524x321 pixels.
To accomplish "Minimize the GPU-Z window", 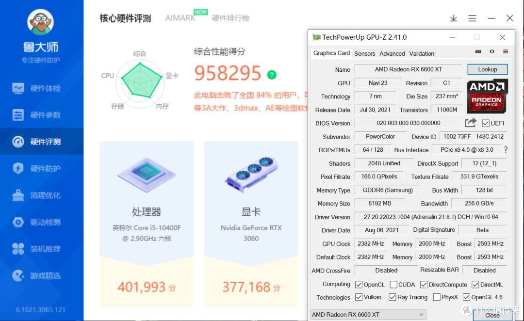I will tap(452, 37).
